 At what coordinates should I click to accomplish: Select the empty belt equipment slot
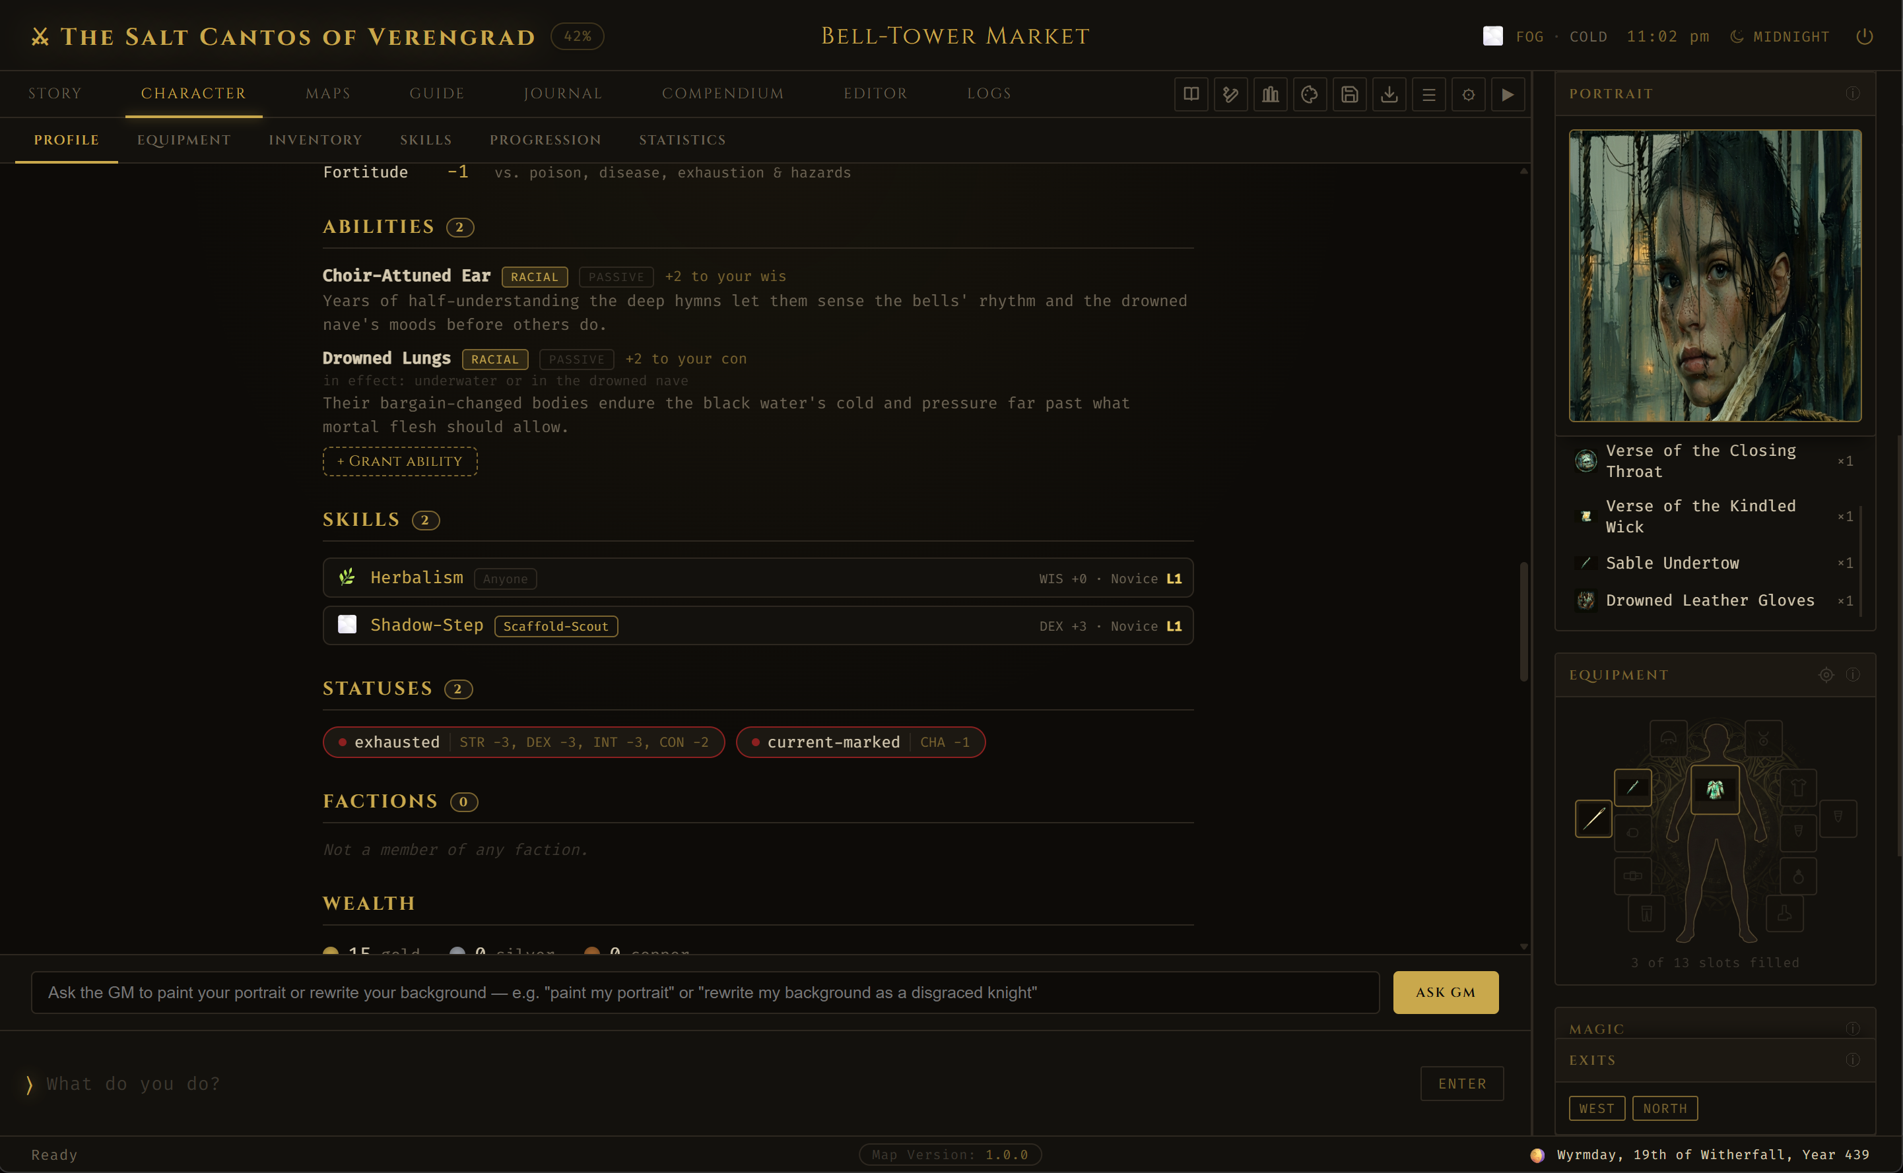pyautogui.click(x=1632, y=876)
